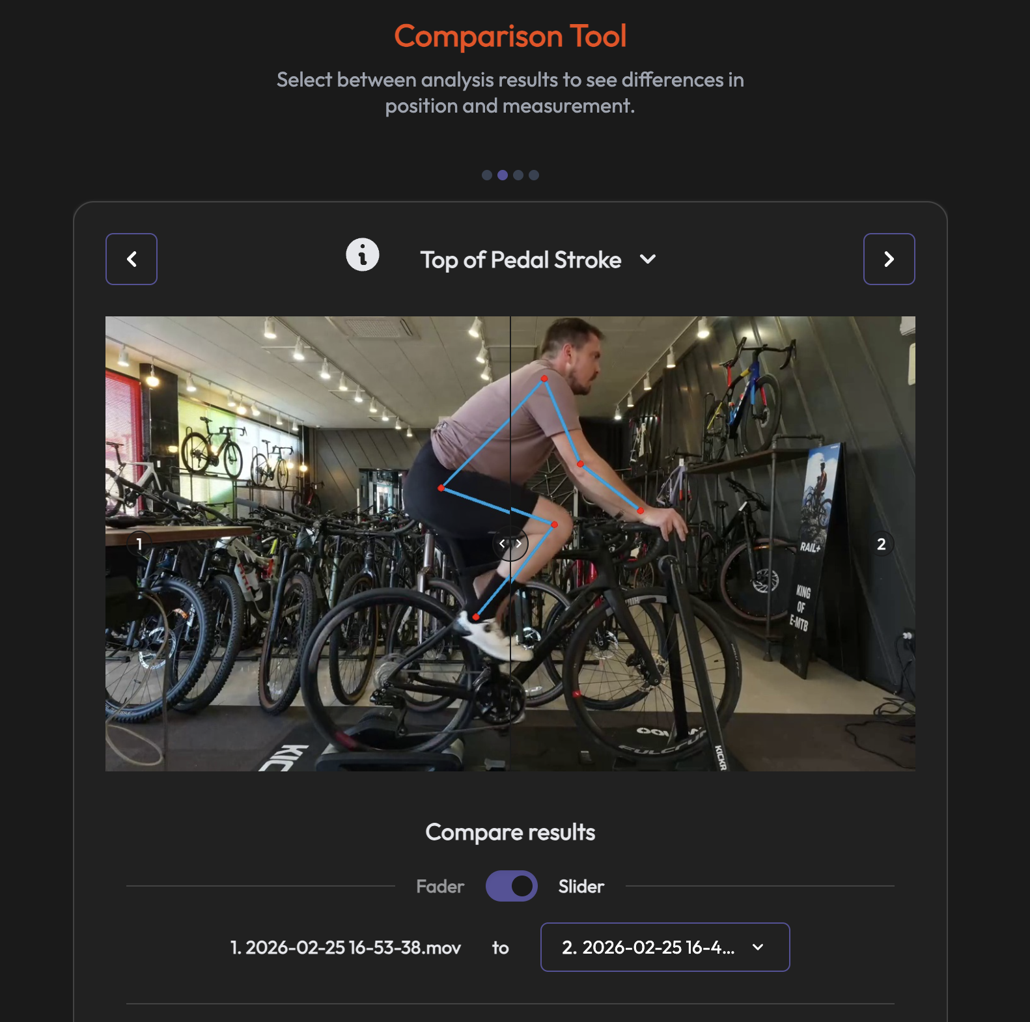
Task: Expand the Top of Pedal Stroke dropdown
Action: tap(538, 260)
